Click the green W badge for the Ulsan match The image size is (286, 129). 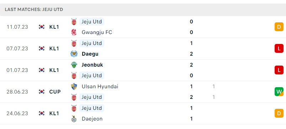[x=279, y=92]
